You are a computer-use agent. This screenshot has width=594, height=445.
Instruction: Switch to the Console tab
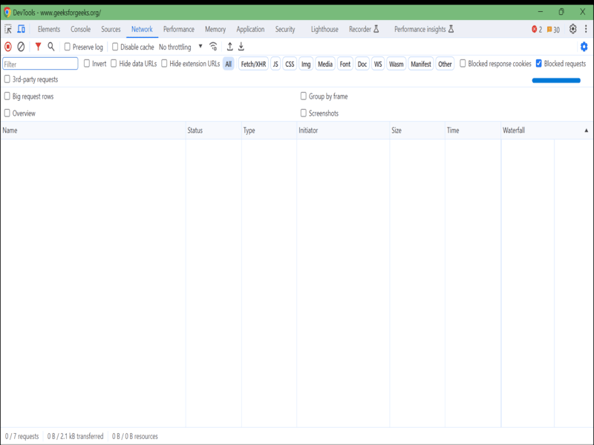click(x=80, y=29)
